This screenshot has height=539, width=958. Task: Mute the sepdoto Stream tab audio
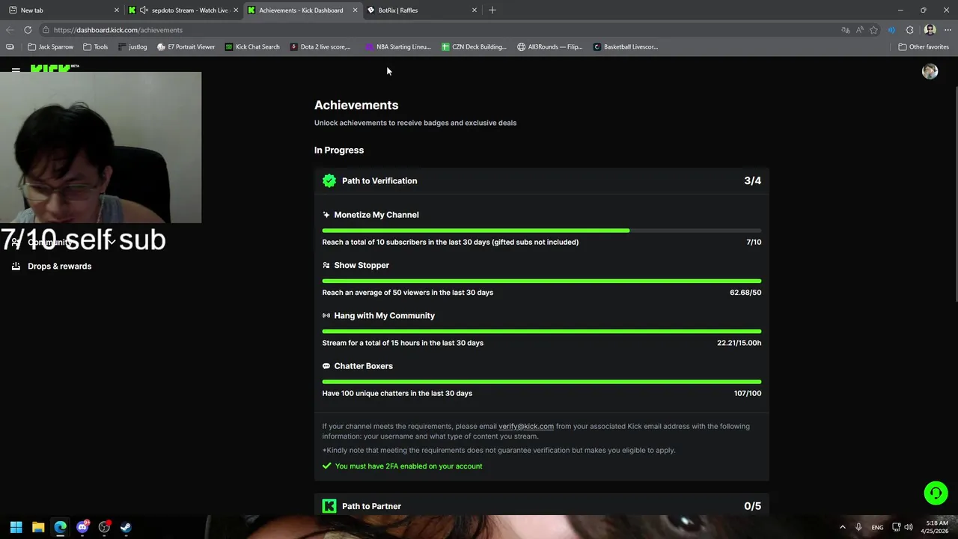tap(143, 10)
